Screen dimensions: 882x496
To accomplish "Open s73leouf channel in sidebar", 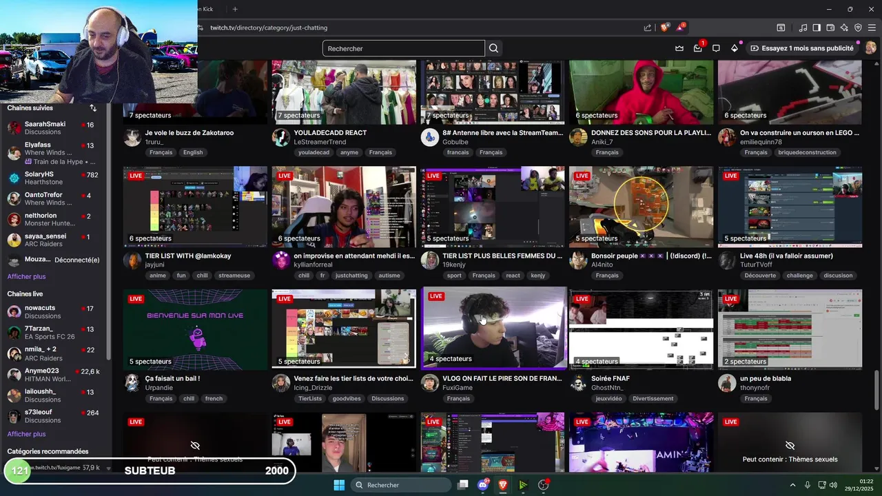I will tap(54, 416).
